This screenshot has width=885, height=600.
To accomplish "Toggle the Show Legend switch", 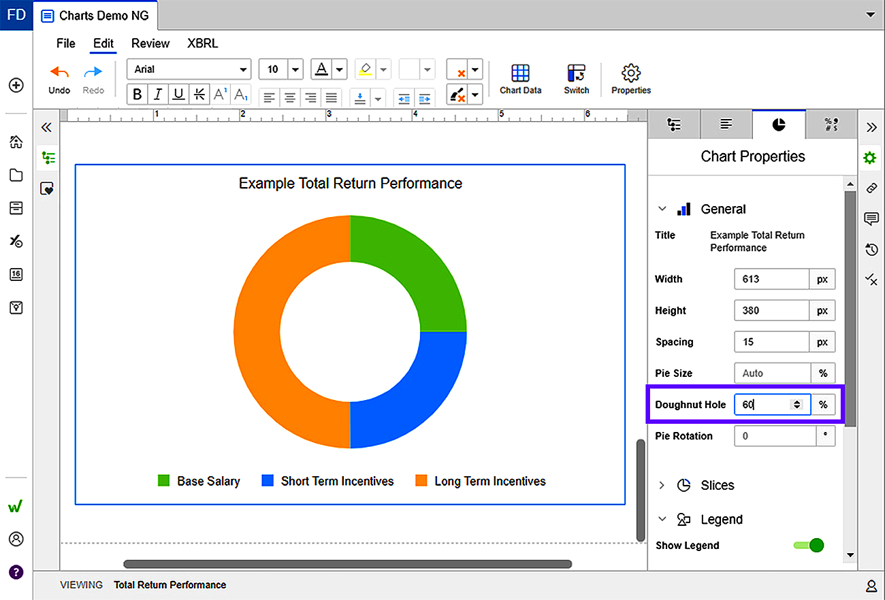I will pos(809,545).
